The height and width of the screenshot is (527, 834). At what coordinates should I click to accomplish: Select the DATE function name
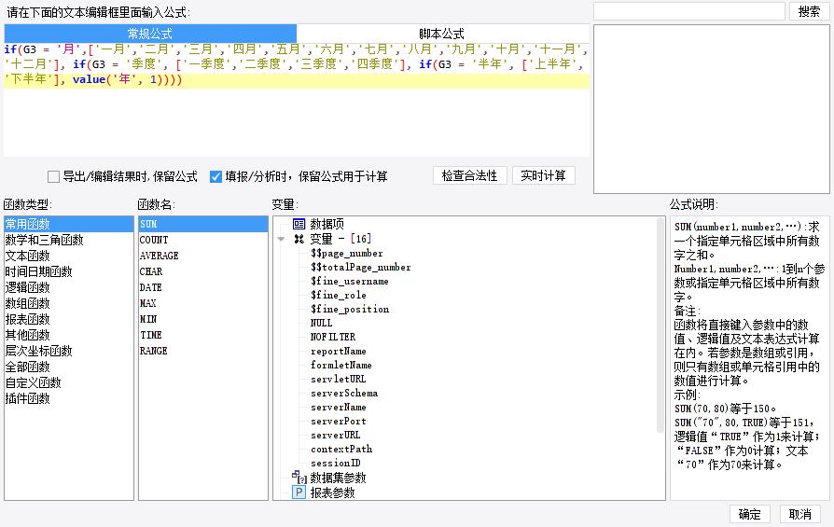click(x=203, y=287)
